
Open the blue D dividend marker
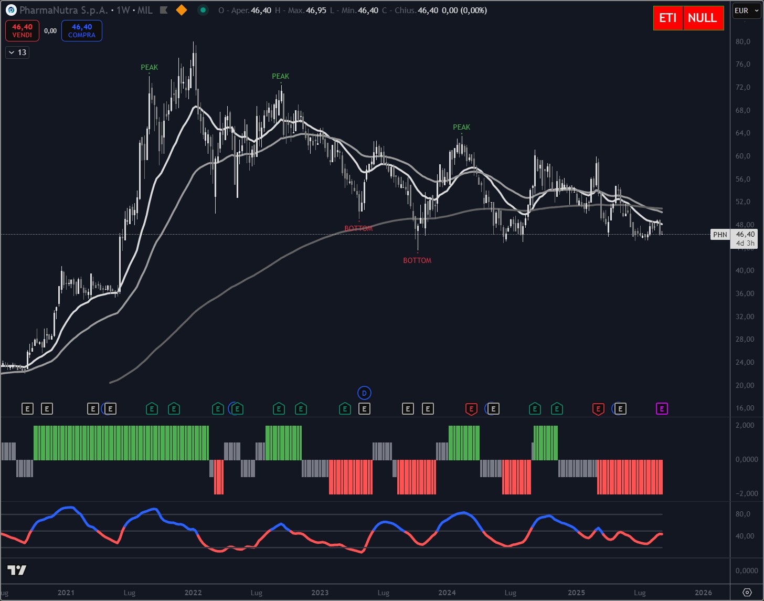pyautogui.click(x=364, y=393)
